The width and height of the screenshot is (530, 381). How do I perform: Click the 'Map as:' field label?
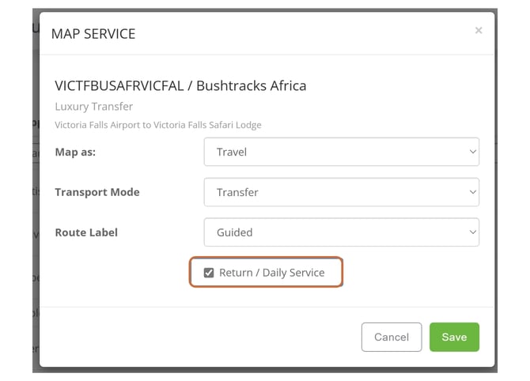(x=75, y=152)
